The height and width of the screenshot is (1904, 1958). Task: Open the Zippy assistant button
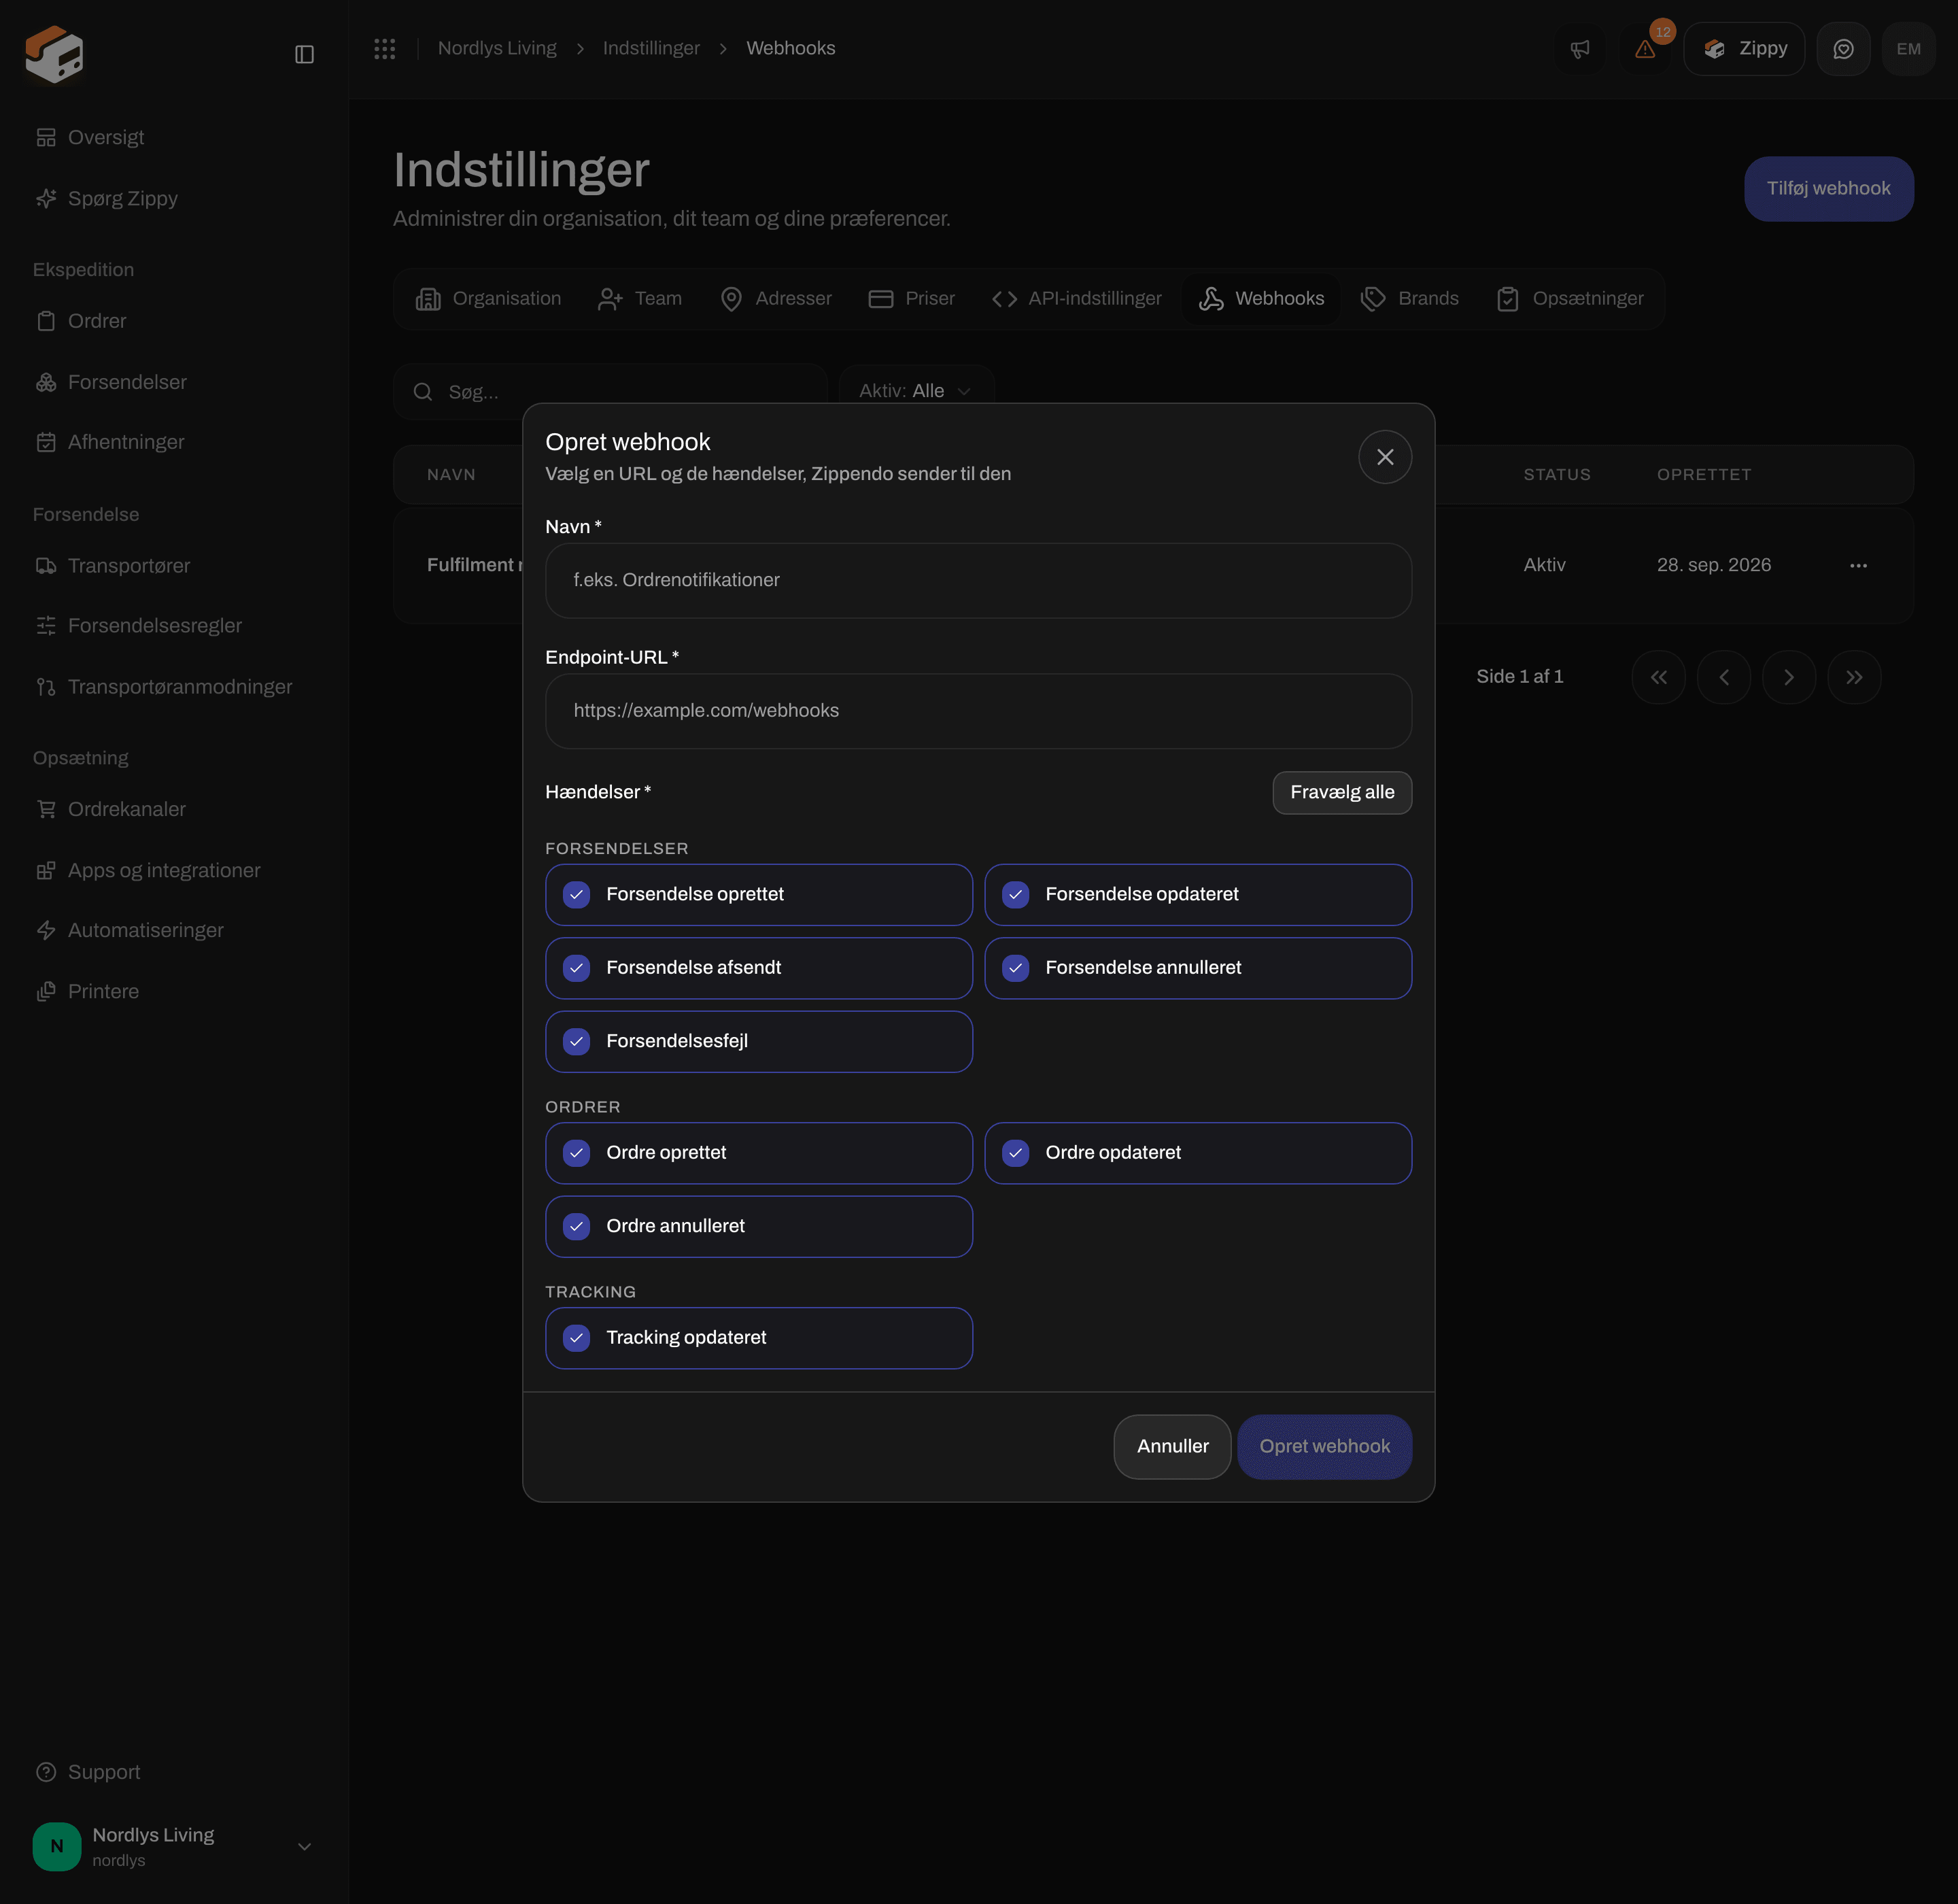coord(1744,49)
